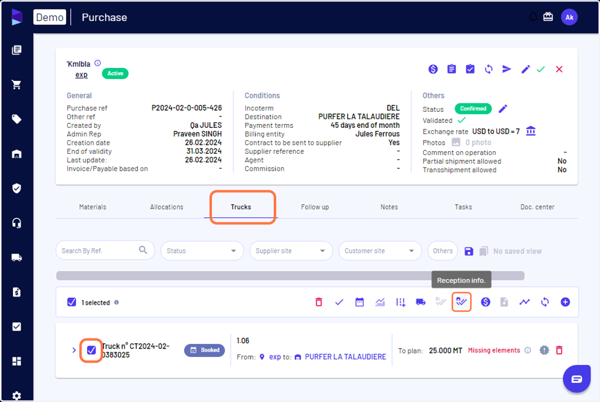Click the checkmark icon in the trucks toolbar
The height and width of the screenshot is (402, 600).
[x=339, y=302]
